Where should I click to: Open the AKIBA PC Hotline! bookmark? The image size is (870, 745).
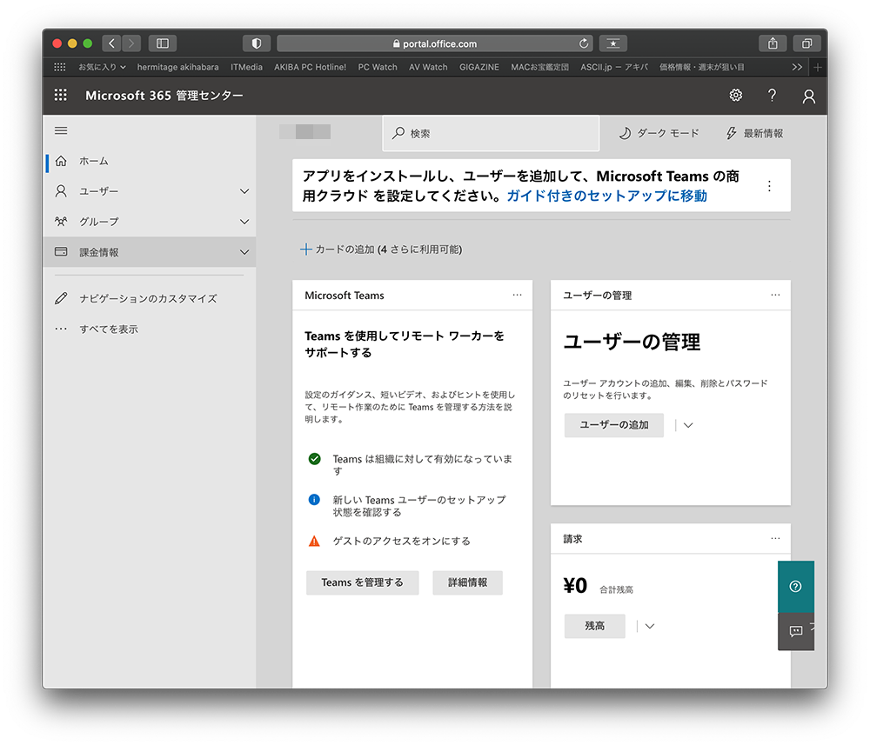(x=311, y=67)
